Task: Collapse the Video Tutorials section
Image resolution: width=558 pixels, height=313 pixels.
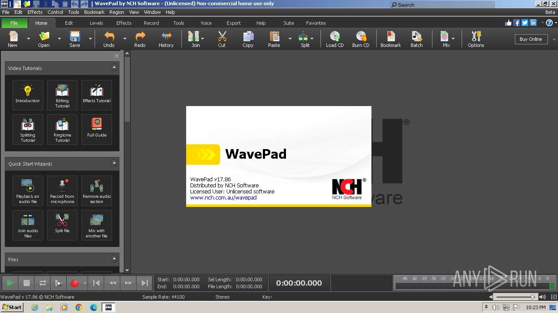Action: tap(114, 67)
